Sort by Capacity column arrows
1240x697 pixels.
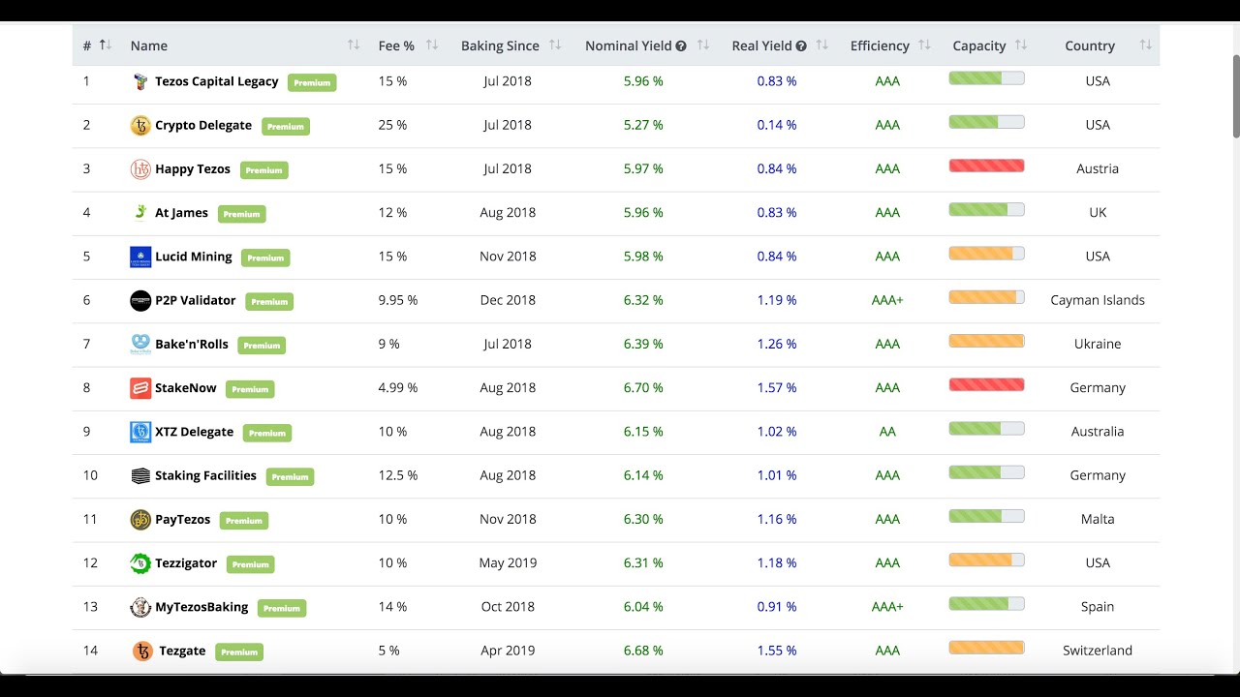pyautogui.click(x=1021, y=45)
